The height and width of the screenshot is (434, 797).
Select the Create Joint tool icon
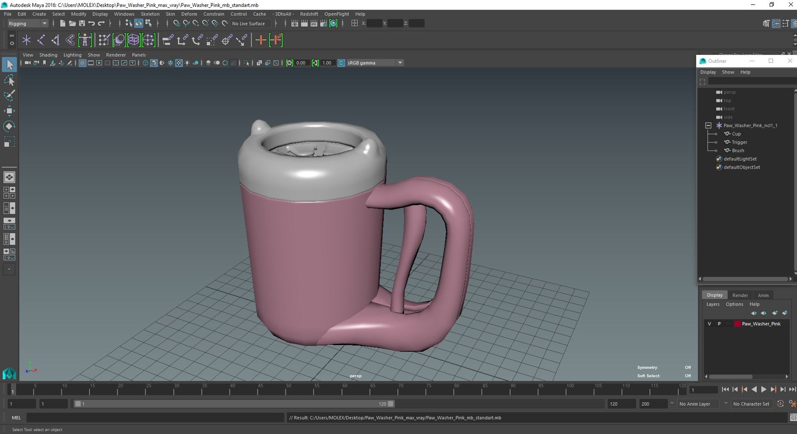point(41,40)
